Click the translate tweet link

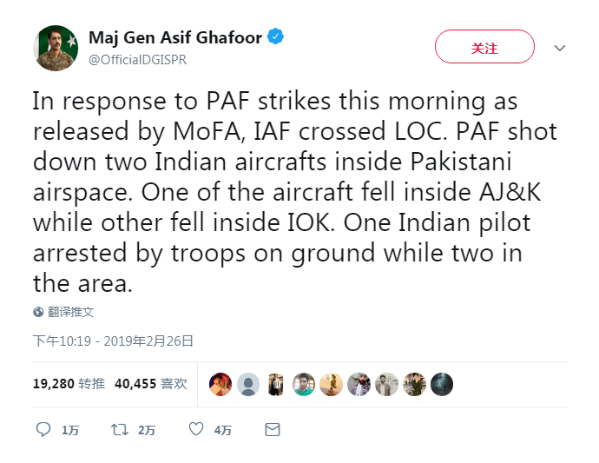coord(70,312)
